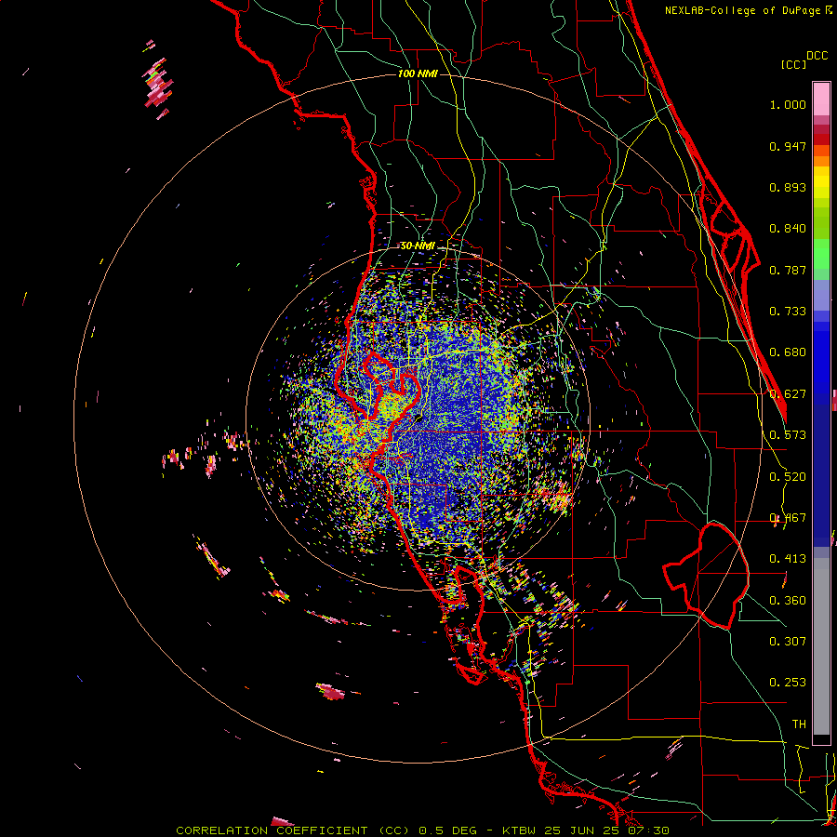The height and width of the screenshot is (837, 837).
Task: Click the 0.680 scale value
Action: (x=788, y=352)
